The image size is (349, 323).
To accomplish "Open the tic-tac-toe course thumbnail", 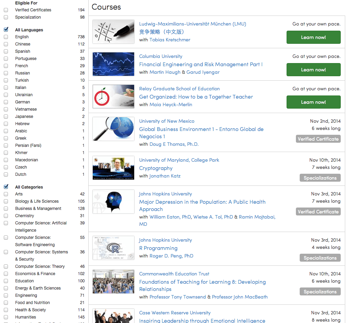I will (113, 32).
